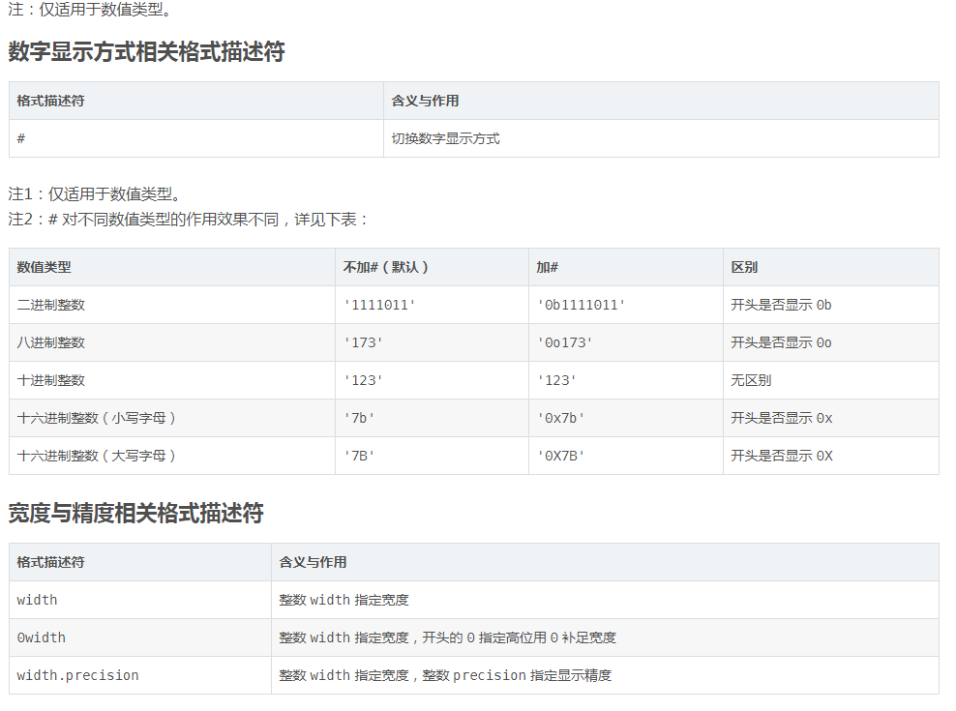Click the 不加#（默认）column header
Viewport: 956px width, 711px height.
coord(386,267)
